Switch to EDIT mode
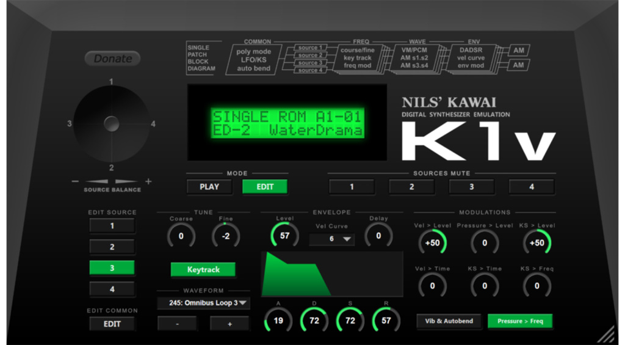This screenshot has width=625, height=345. tap(265, 187)
